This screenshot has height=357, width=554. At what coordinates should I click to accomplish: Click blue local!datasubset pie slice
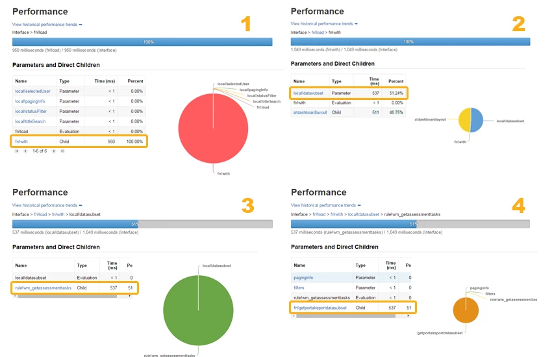point(477,120)
